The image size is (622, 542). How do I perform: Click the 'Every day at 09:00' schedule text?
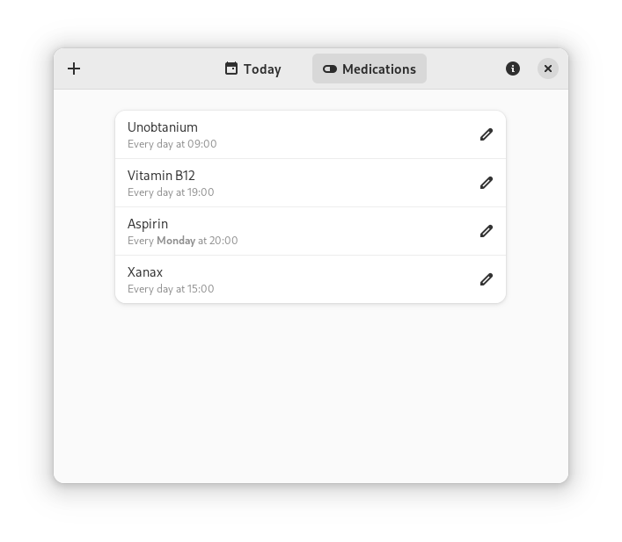(172, 144)
